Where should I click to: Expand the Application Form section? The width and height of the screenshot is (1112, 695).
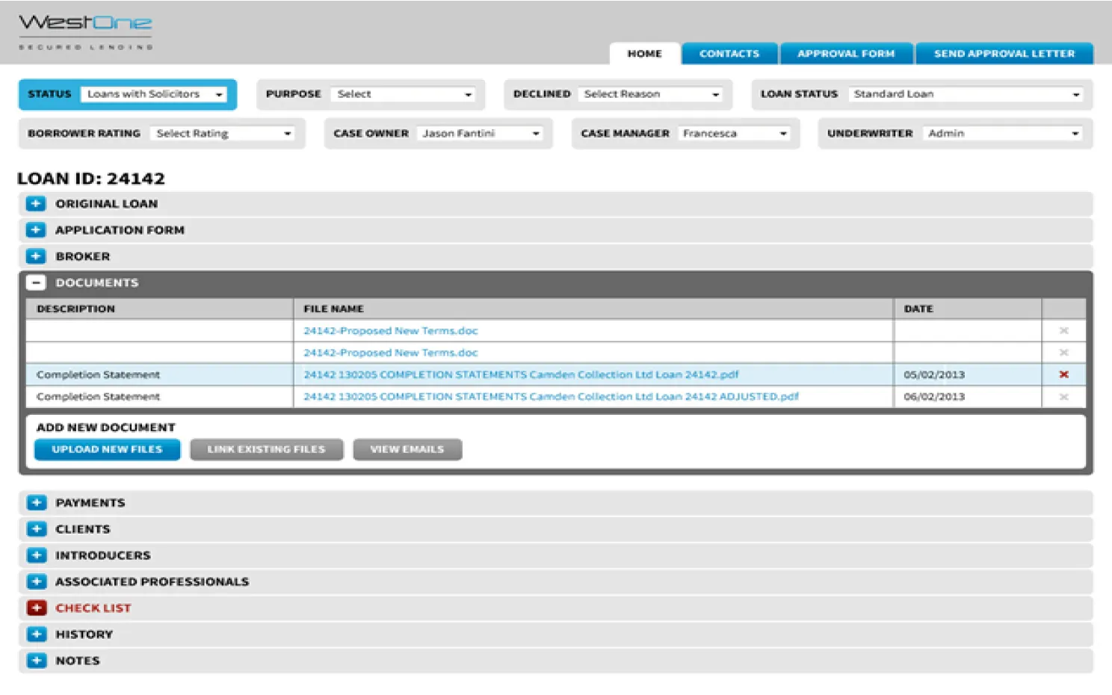[x=35, y=229]
